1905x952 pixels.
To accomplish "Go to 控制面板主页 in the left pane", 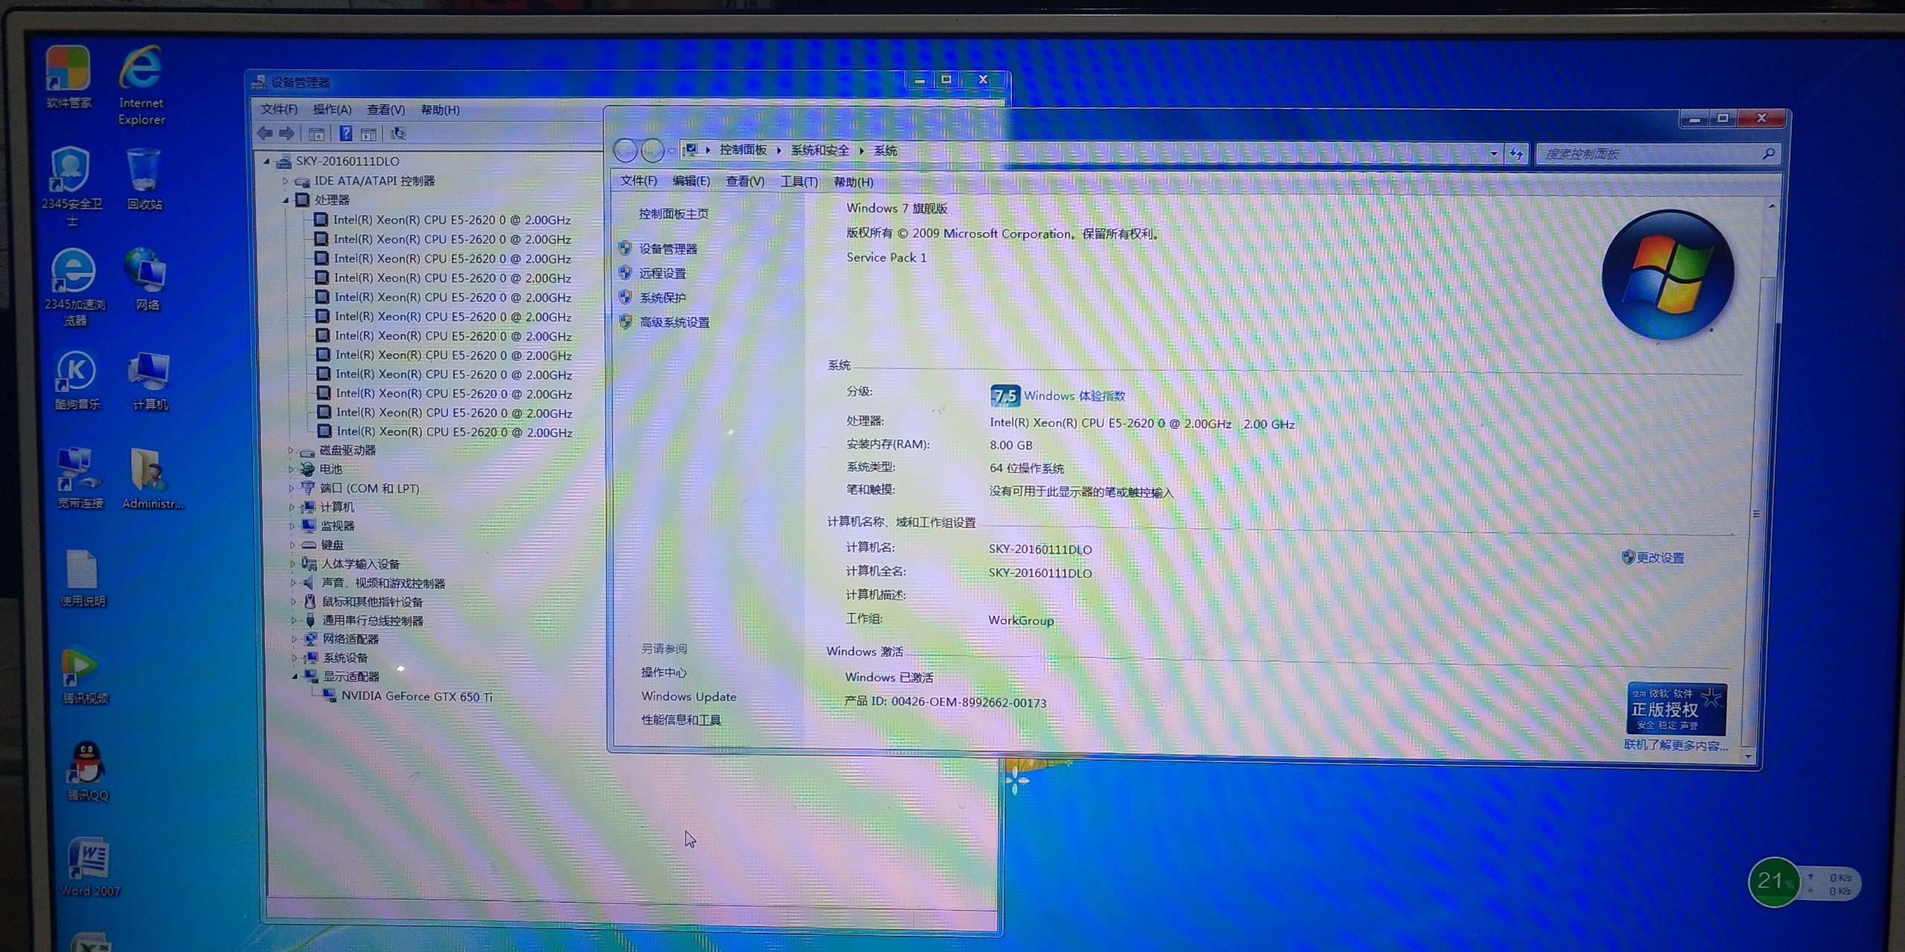I will pos(673,214).
